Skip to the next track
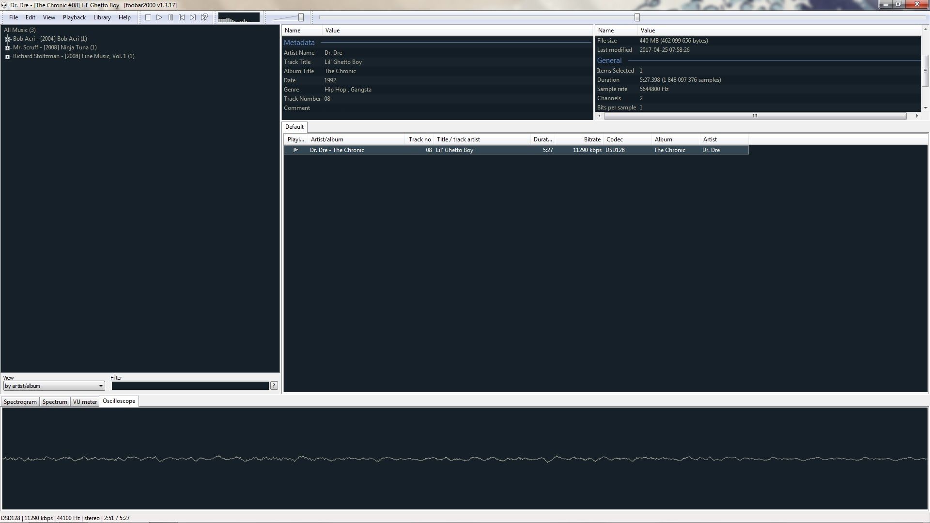 193,17
